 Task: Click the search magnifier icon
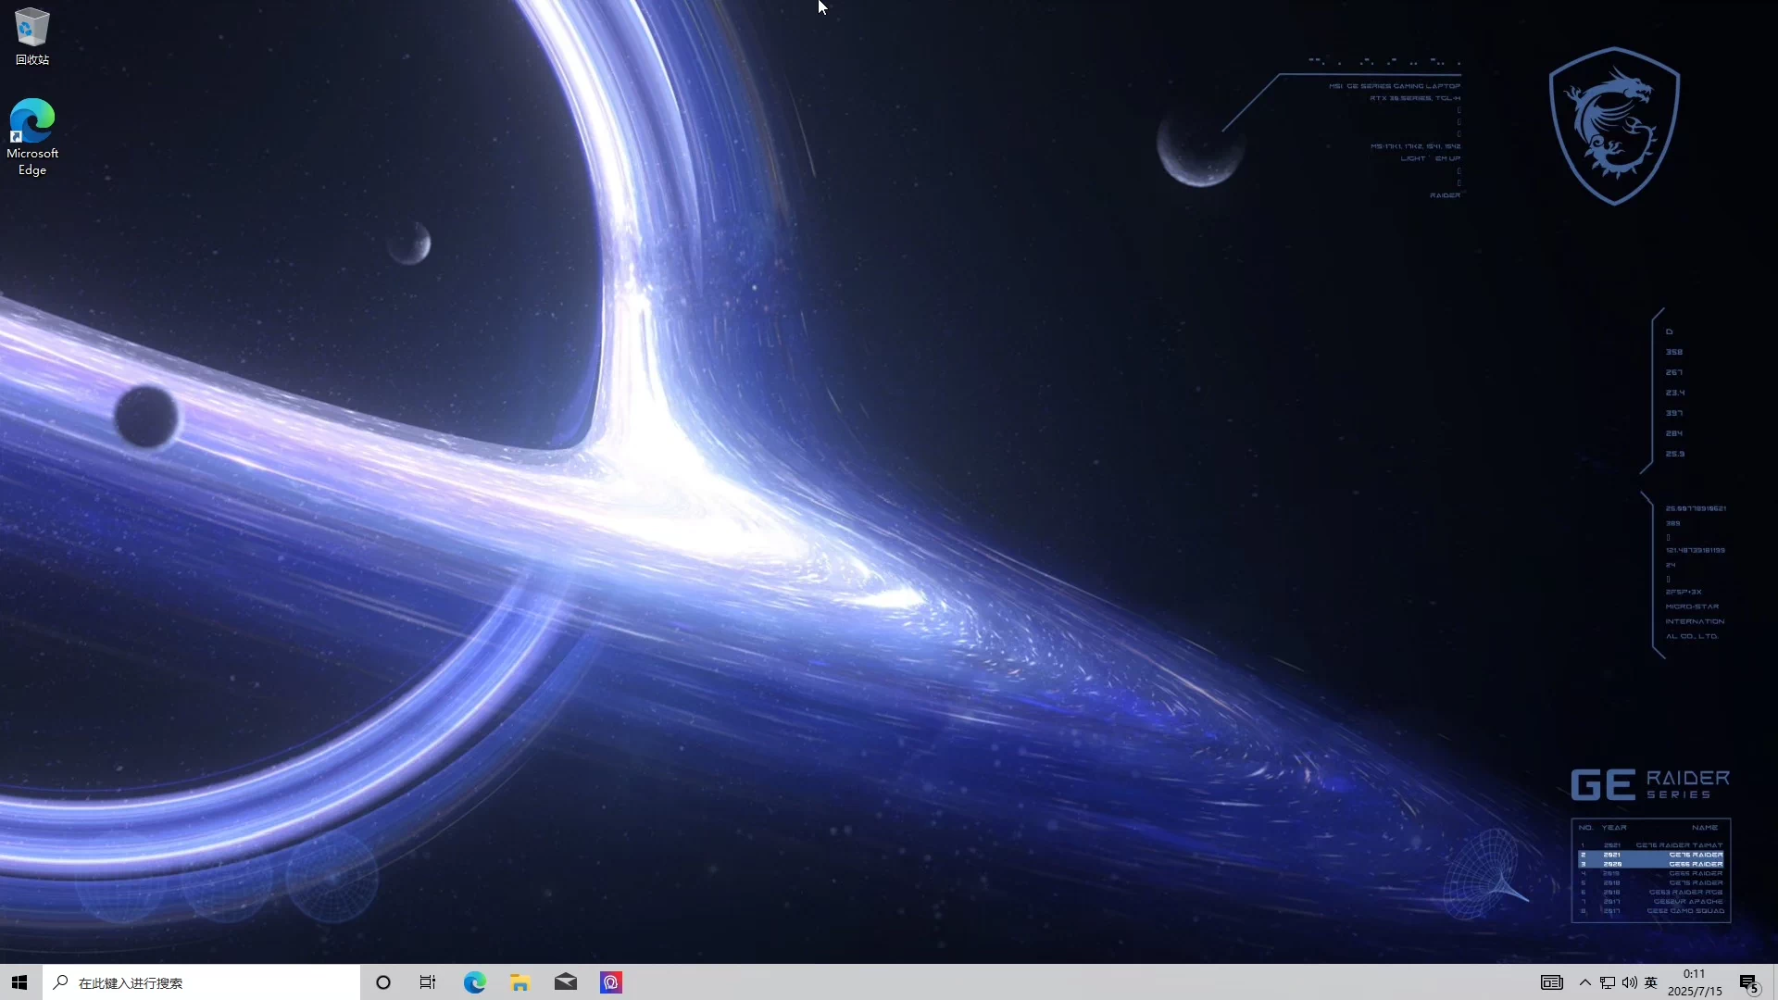(61, 982)
